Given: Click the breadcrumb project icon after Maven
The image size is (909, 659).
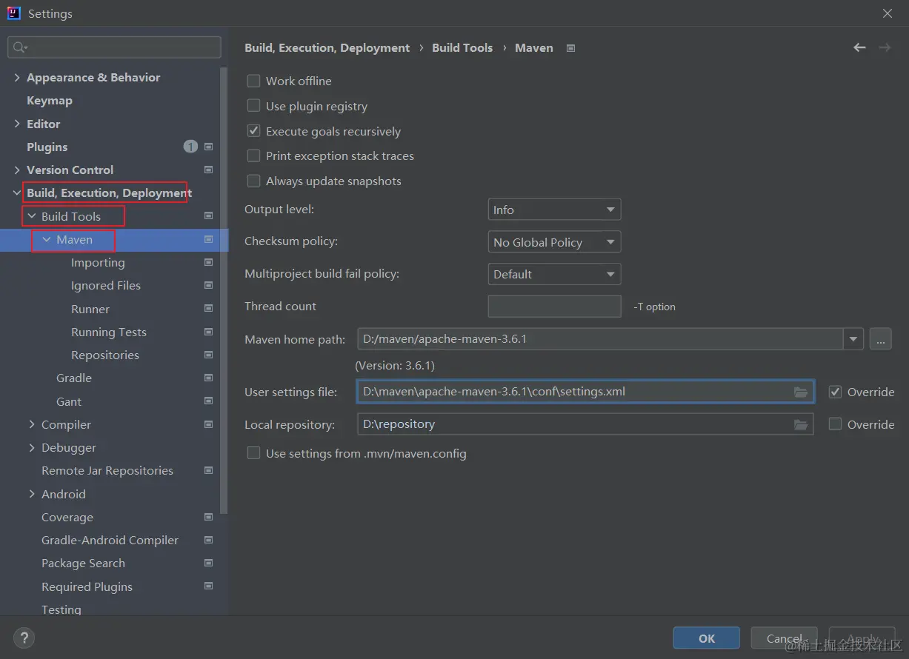Looking at the screenshot, I should 570,48.
